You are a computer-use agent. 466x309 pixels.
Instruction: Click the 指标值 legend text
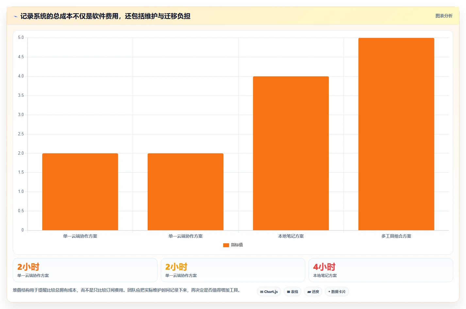click(237, 245)
